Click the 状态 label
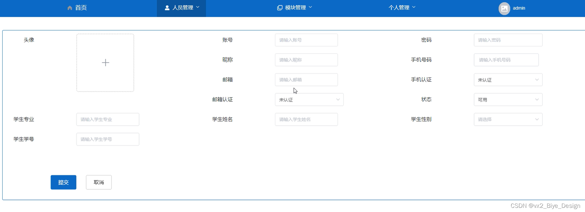585x212 pixels. pyautogui.click(x=426, y=99)
